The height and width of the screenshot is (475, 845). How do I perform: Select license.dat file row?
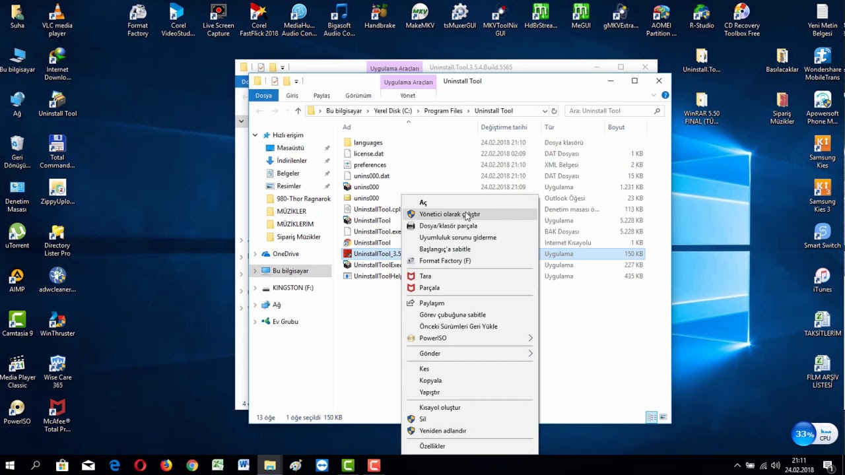493,154
